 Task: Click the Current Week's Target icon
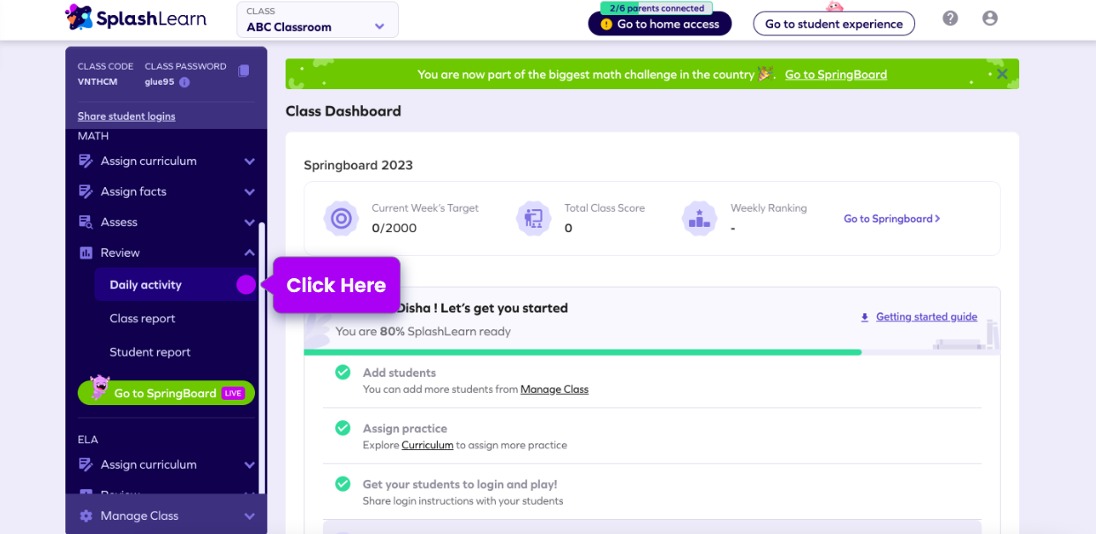pyautogui.click(x=341, y=218)
